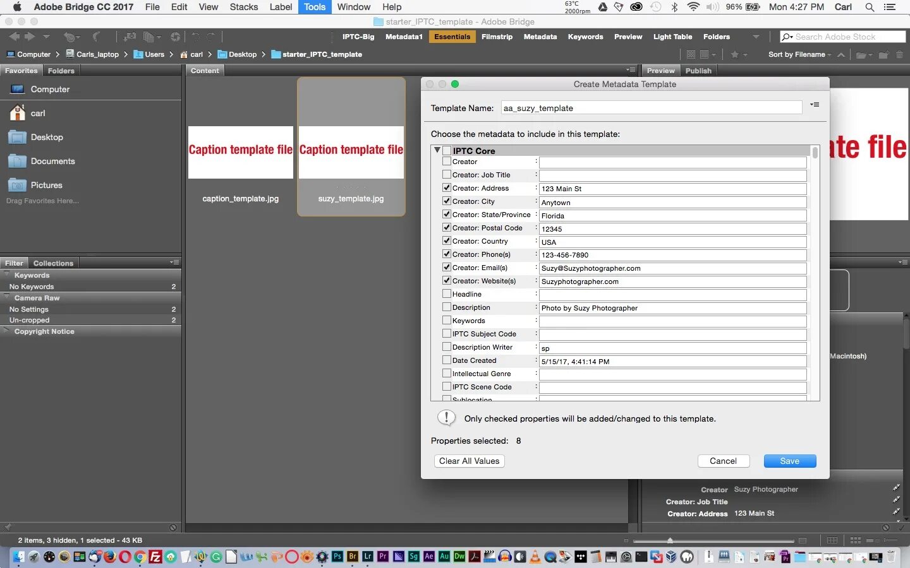This screenshot has height=568, width=910.
Task: Navigate back with the Go back arrow
Action: [15, 36]
